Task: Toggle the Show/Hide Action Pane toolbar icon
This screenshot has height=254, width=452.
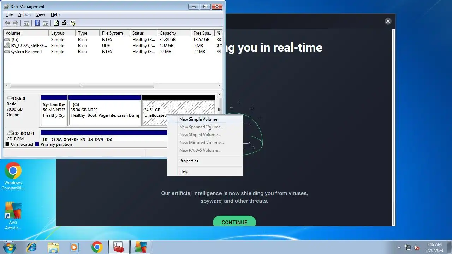Action: click(45, 23)
